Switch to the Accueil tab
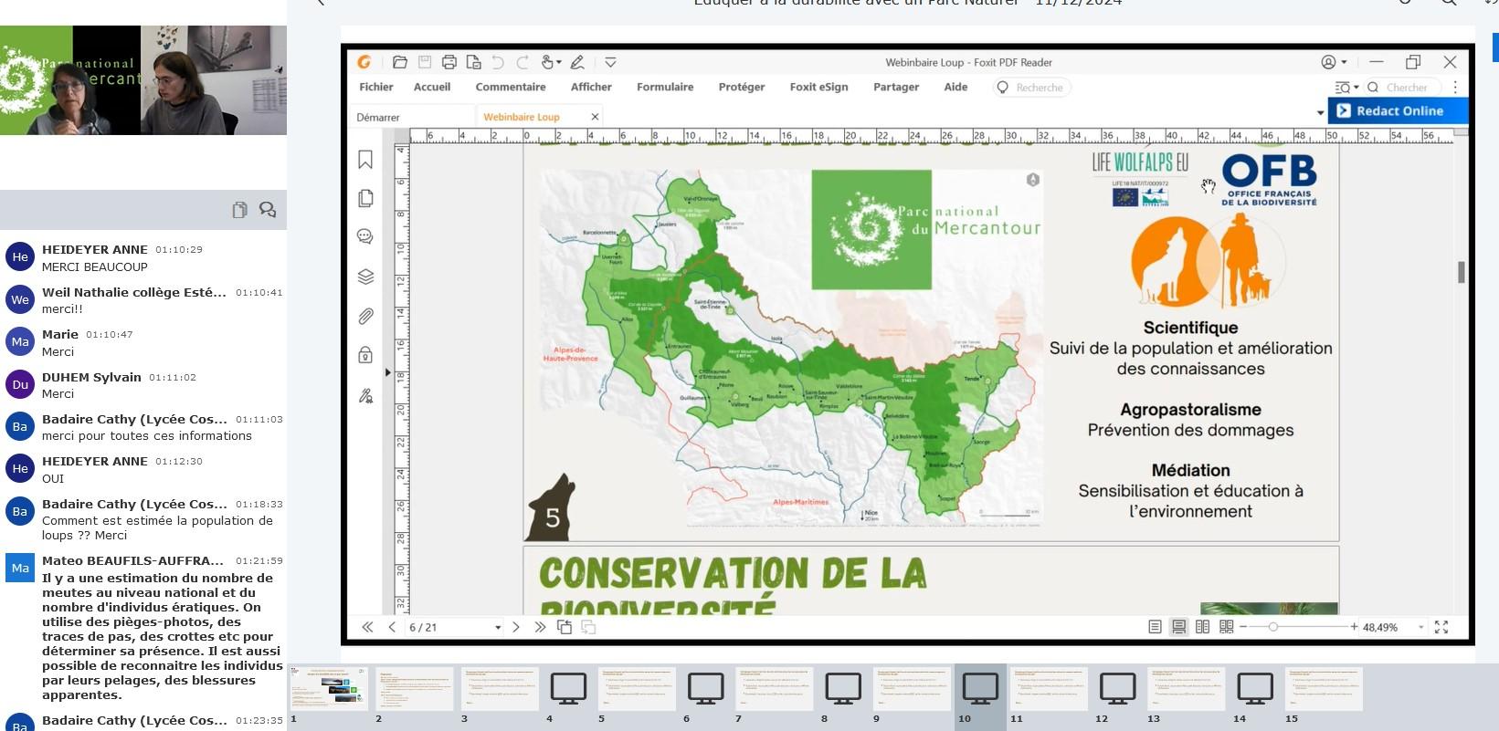The height and width of the screenshot is (731, 1499). click(x=432, y=87)
